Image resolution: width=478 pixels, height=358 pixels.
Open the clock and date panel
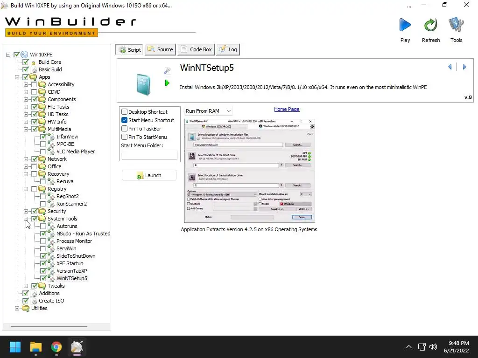pyautogui.click(x=456, y=347)
